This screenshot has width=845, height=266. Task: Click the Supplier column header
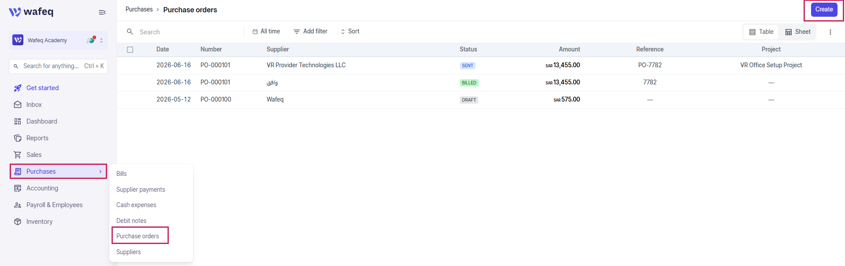pos(278,49)
